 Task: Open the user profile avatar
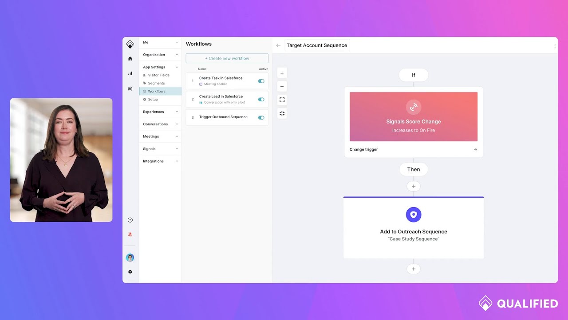130,258
